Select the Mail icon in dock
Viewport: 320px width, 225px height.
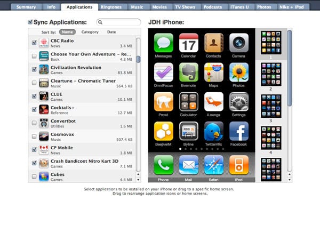[189, 165]
